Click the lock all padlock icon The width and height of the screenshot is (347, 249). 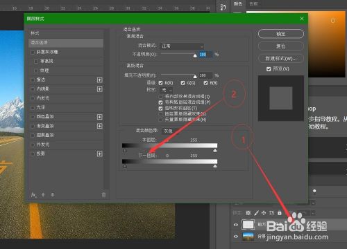[x=280, y=213]
